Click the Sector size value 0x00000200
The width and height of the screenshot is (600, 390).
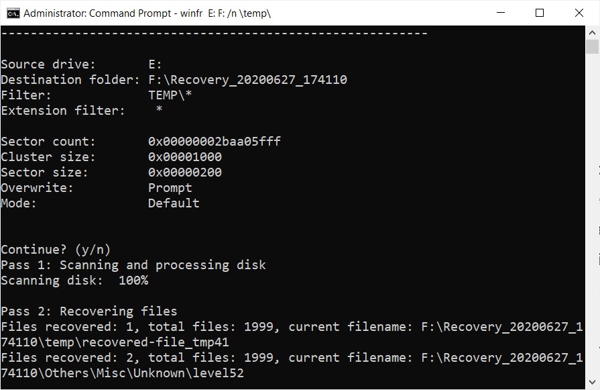[184, 173]
